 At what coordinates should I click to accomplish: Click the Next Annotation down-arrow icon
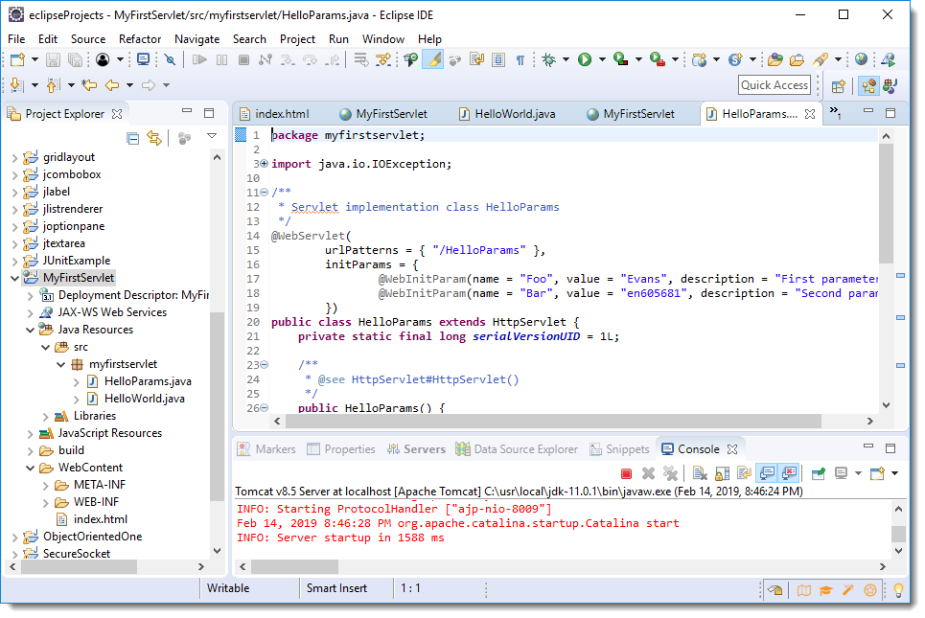click(16, 85)
